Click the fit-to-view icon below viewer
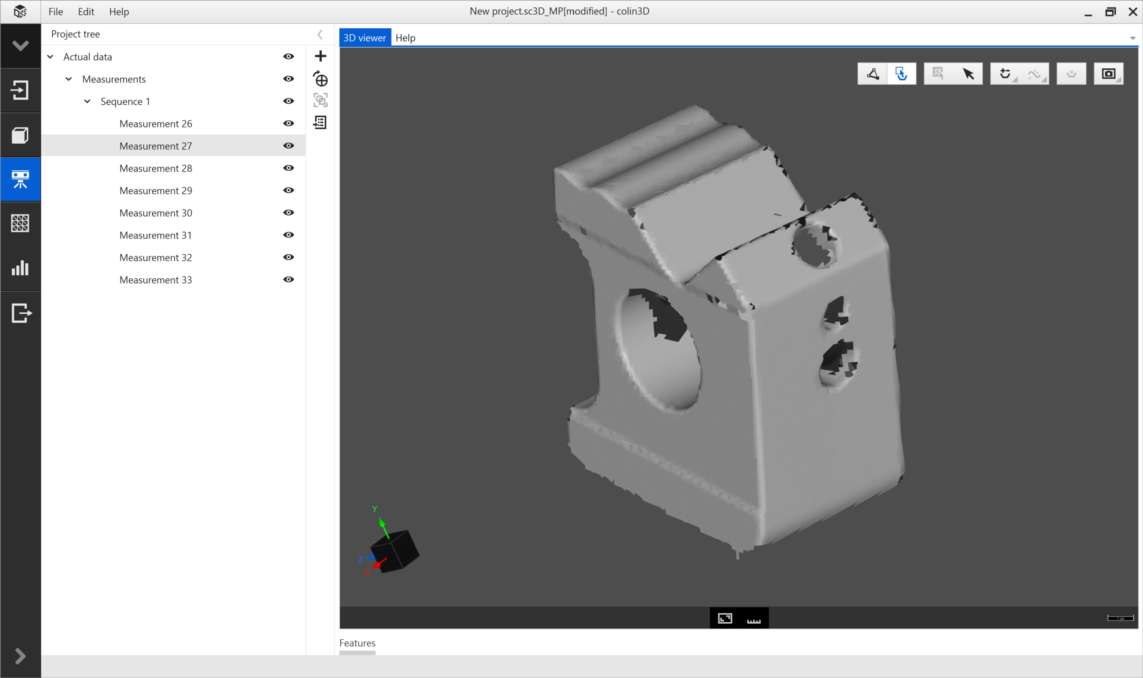The height and width of the screenshot is (678, 1143). (x=725, y=618)
